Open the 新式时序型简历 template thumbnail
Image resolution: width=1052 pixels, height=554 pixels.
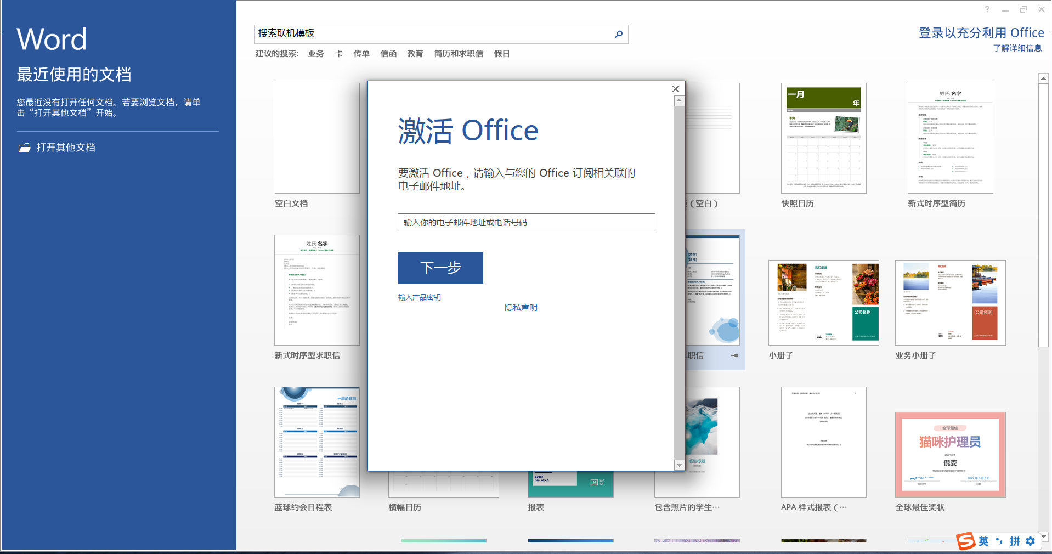click(951, 138)
